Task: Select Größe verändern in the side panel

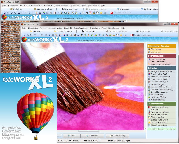Action: click(x=162, y=62)
